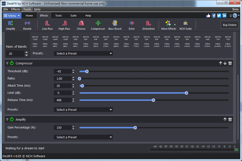Click the Gain Percentage slider handle

135,127
